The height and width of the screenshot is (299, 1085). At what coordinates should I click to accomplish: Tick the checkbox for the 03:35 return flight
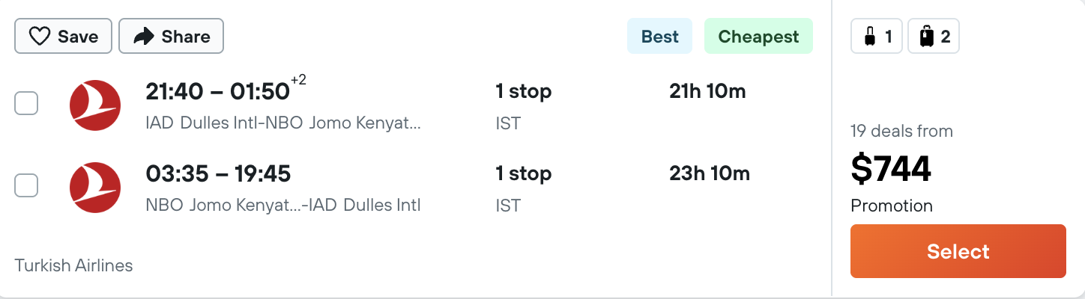26,185
